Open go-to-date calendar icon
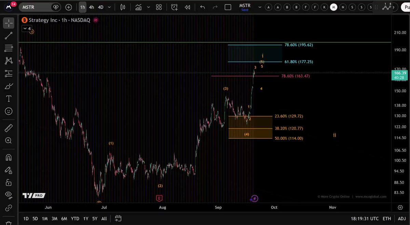Image resolution: width=410 pixels, height=225 pixels. [x=118, y=219]
